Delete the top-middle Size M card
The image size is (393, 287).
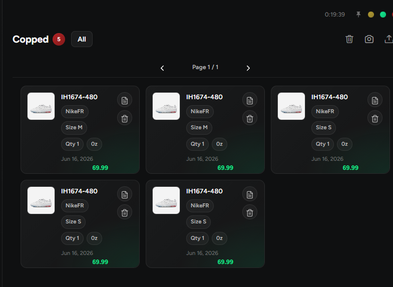250,118
